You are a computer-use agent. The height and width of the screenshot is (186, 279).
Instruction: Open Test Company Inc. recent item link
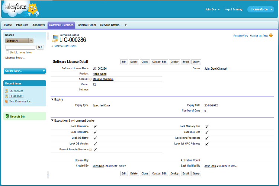pos(20,102)
